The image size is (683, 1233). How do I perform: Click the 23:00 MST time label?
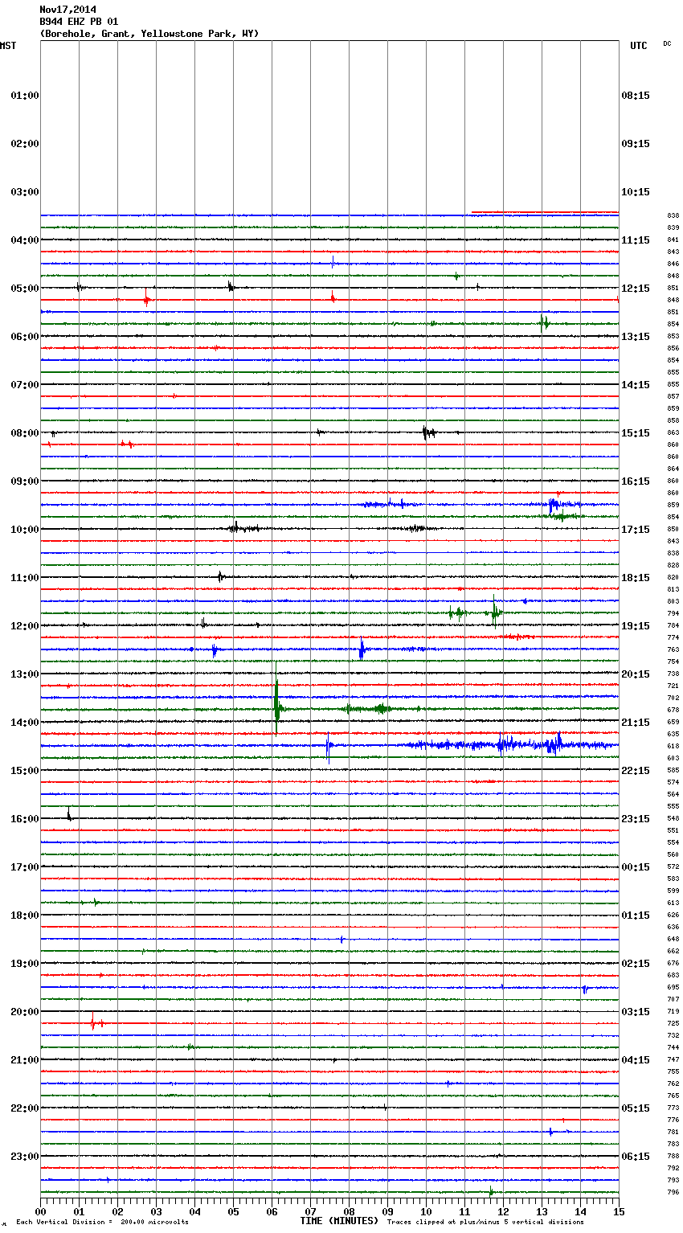[25, 1157]
